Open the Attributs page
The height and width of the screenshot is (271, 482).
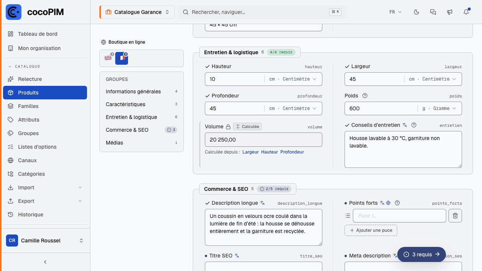[45, 120]
